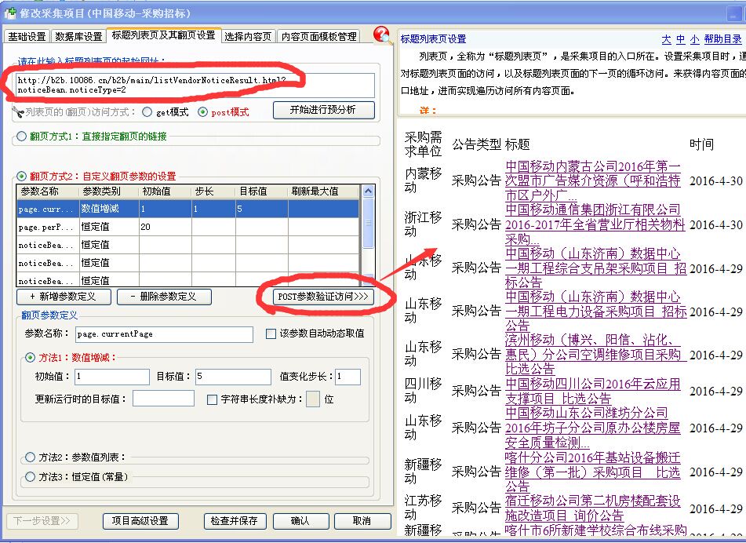Image resolution: width=746 pixels, height=543 pixels.
Task: Select 方法1 数值增减 radio button
Action: coord(31,357)
